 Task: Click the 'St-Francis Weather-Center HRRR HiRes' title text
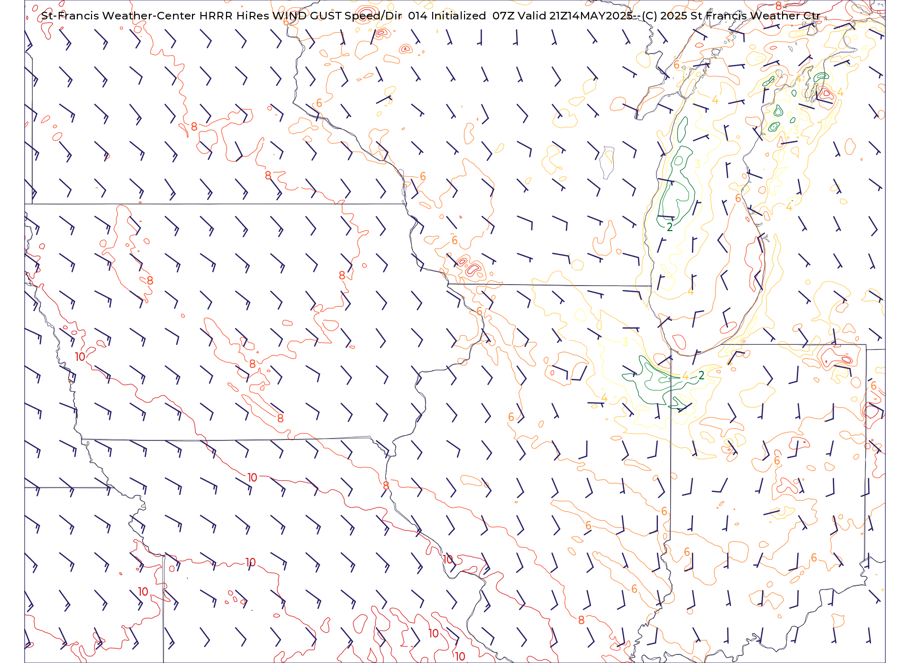(155, 16)
